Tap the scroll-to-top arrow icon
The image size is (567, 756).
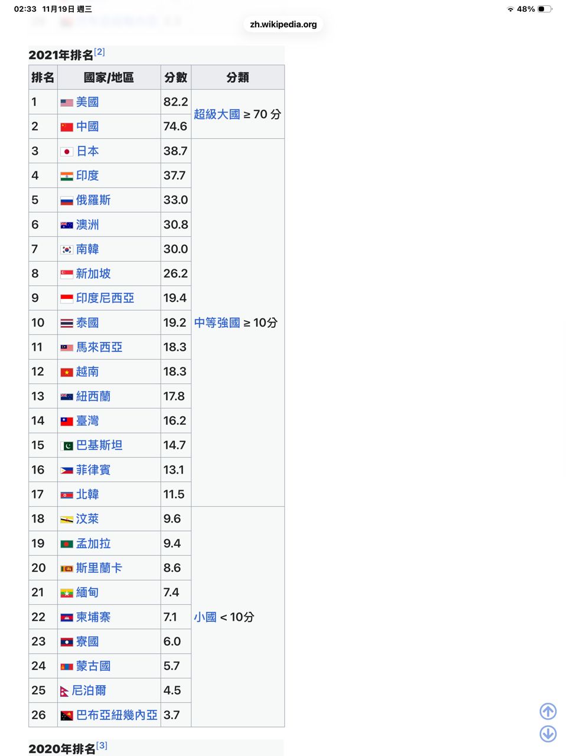(x=548, y=711)
